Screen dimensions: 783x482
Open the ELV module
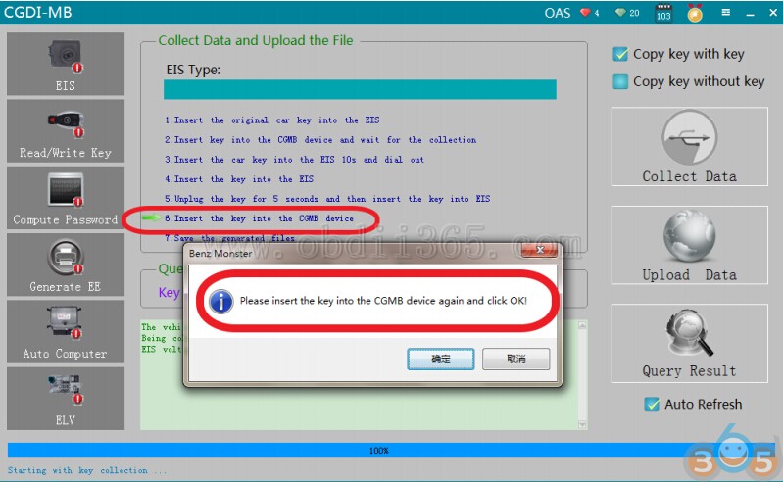pos(66,398)
